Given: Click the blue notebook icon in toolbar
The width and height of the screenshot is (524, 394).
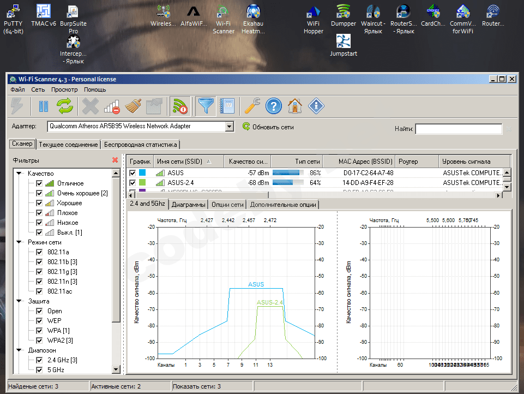Looking at the screenshot, I should pos(226,106).
